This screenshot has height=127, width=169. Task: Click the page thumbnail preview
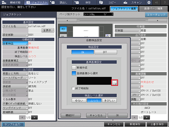86,31
